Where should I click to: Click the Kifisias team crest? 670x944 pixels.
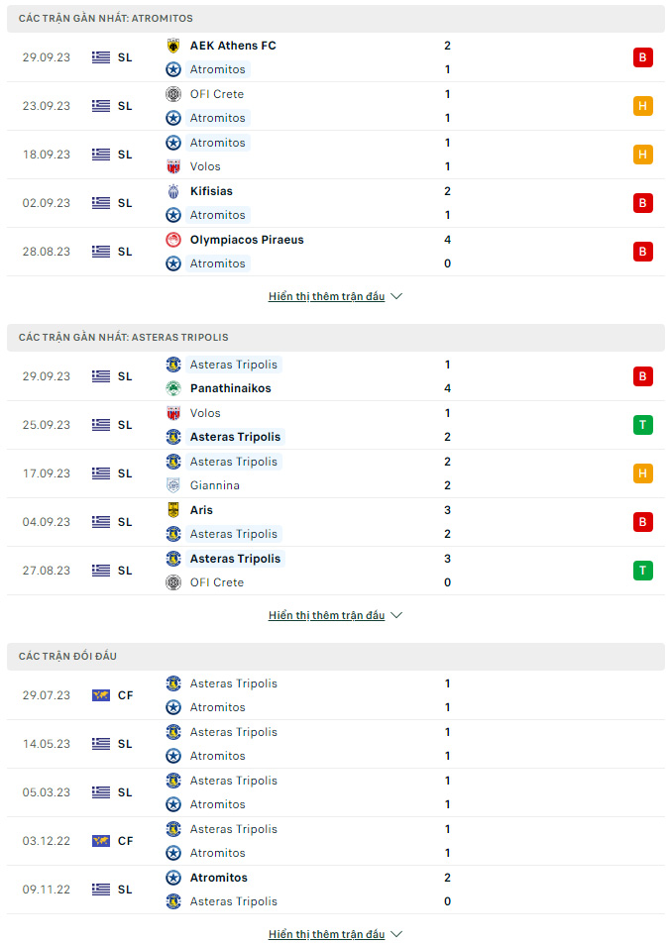[173, 191]
